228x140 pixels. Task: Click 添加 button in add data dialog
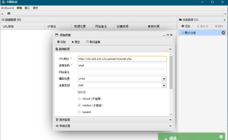tap(62, 42)
